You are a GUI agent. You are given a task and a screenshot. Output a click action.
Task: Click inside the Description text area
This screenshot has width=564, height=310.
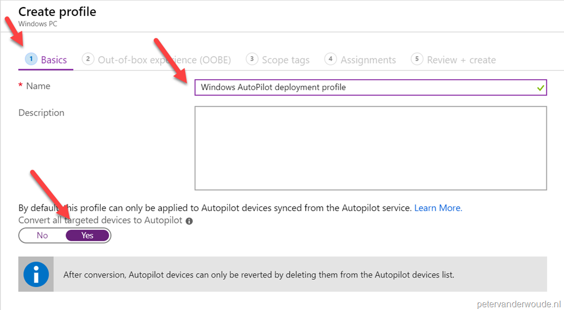pyautogui.click(x=371, y=148)
